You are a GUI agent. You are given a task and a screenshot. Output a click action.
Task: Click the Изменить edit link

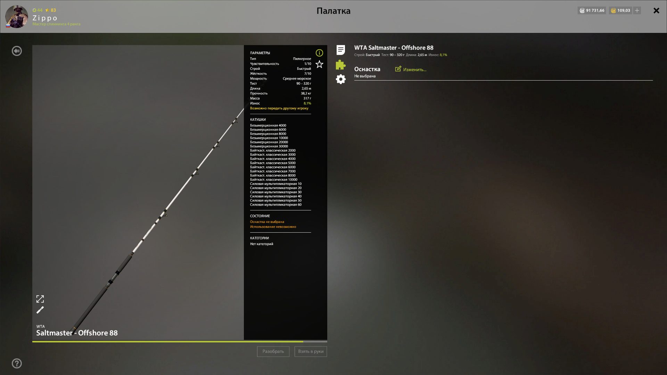tap(411, 69)
